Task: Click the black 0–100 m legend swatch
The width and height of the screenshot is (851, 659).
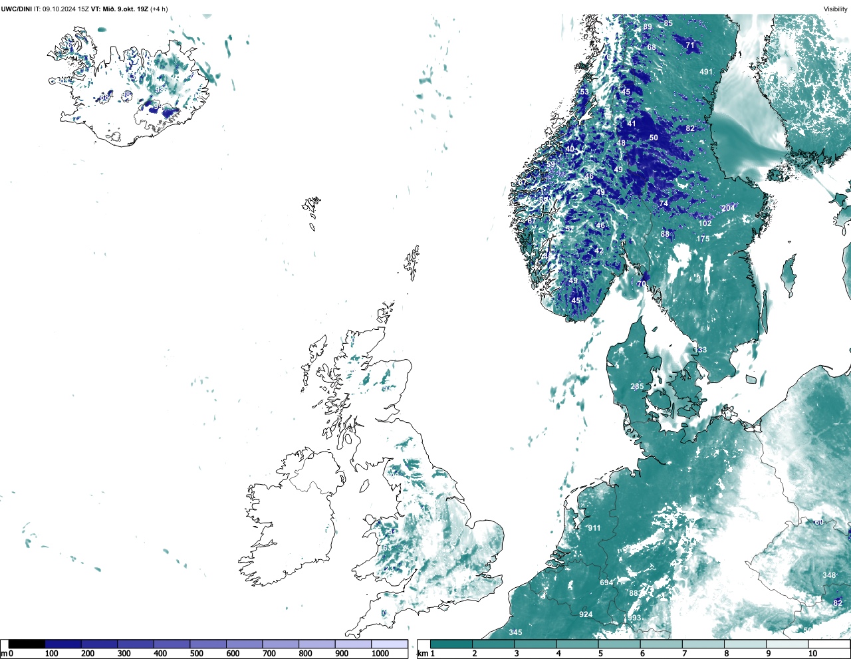Action: [x=27, y=644]
